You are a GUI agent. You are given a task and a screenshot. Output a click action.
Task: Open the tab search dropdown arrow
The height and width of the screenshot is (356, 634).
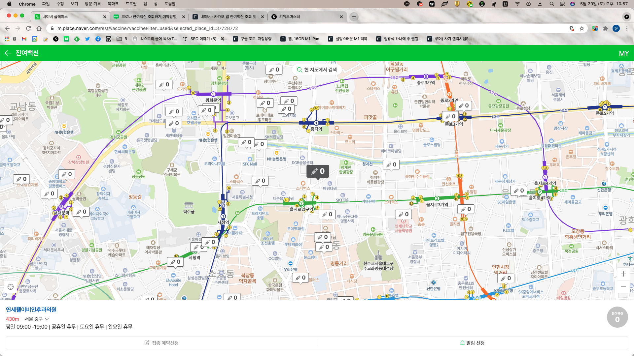pos(626,16)
